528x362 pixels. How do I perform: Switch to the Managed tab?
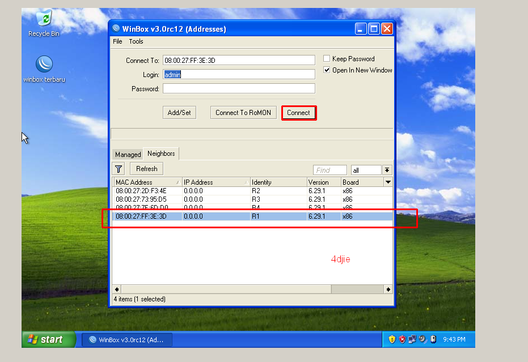128,155
